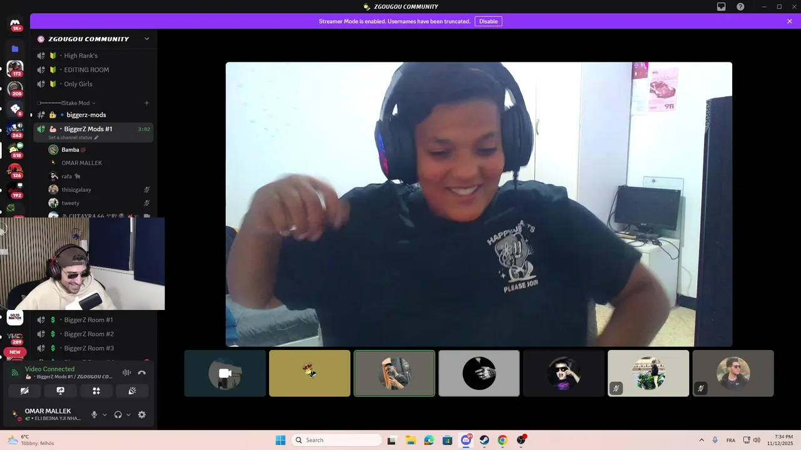Join the Only Girls voice channel
This screenshot has height=450, width=801.
94,84
